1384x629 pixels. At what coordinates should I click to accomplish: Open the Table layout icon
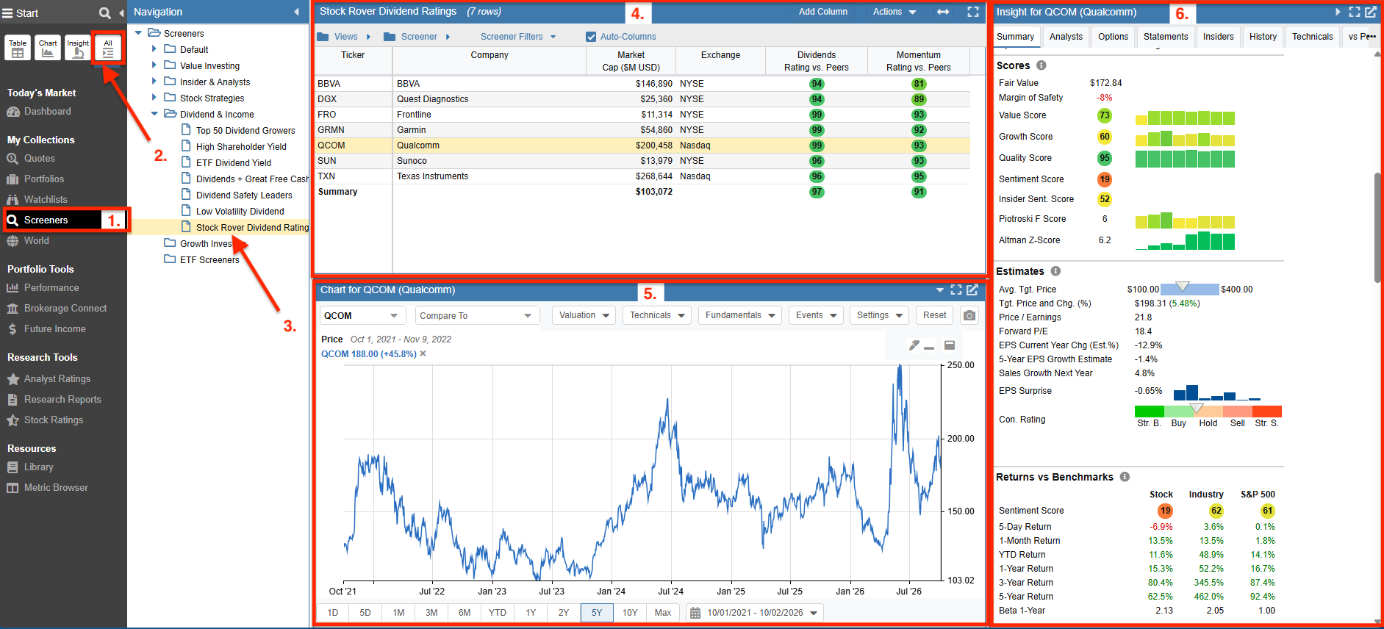coord(18,48)
